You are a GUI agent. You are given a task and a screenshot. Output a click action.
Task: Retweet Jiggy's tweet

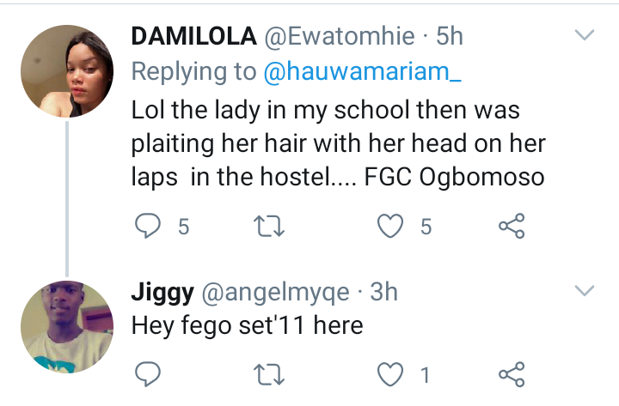pos(271,373)
